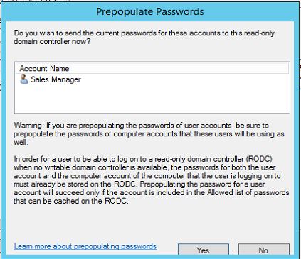Click empty space in the account list
The height and width of the screenshot is (259, 301).
(152, 99)
